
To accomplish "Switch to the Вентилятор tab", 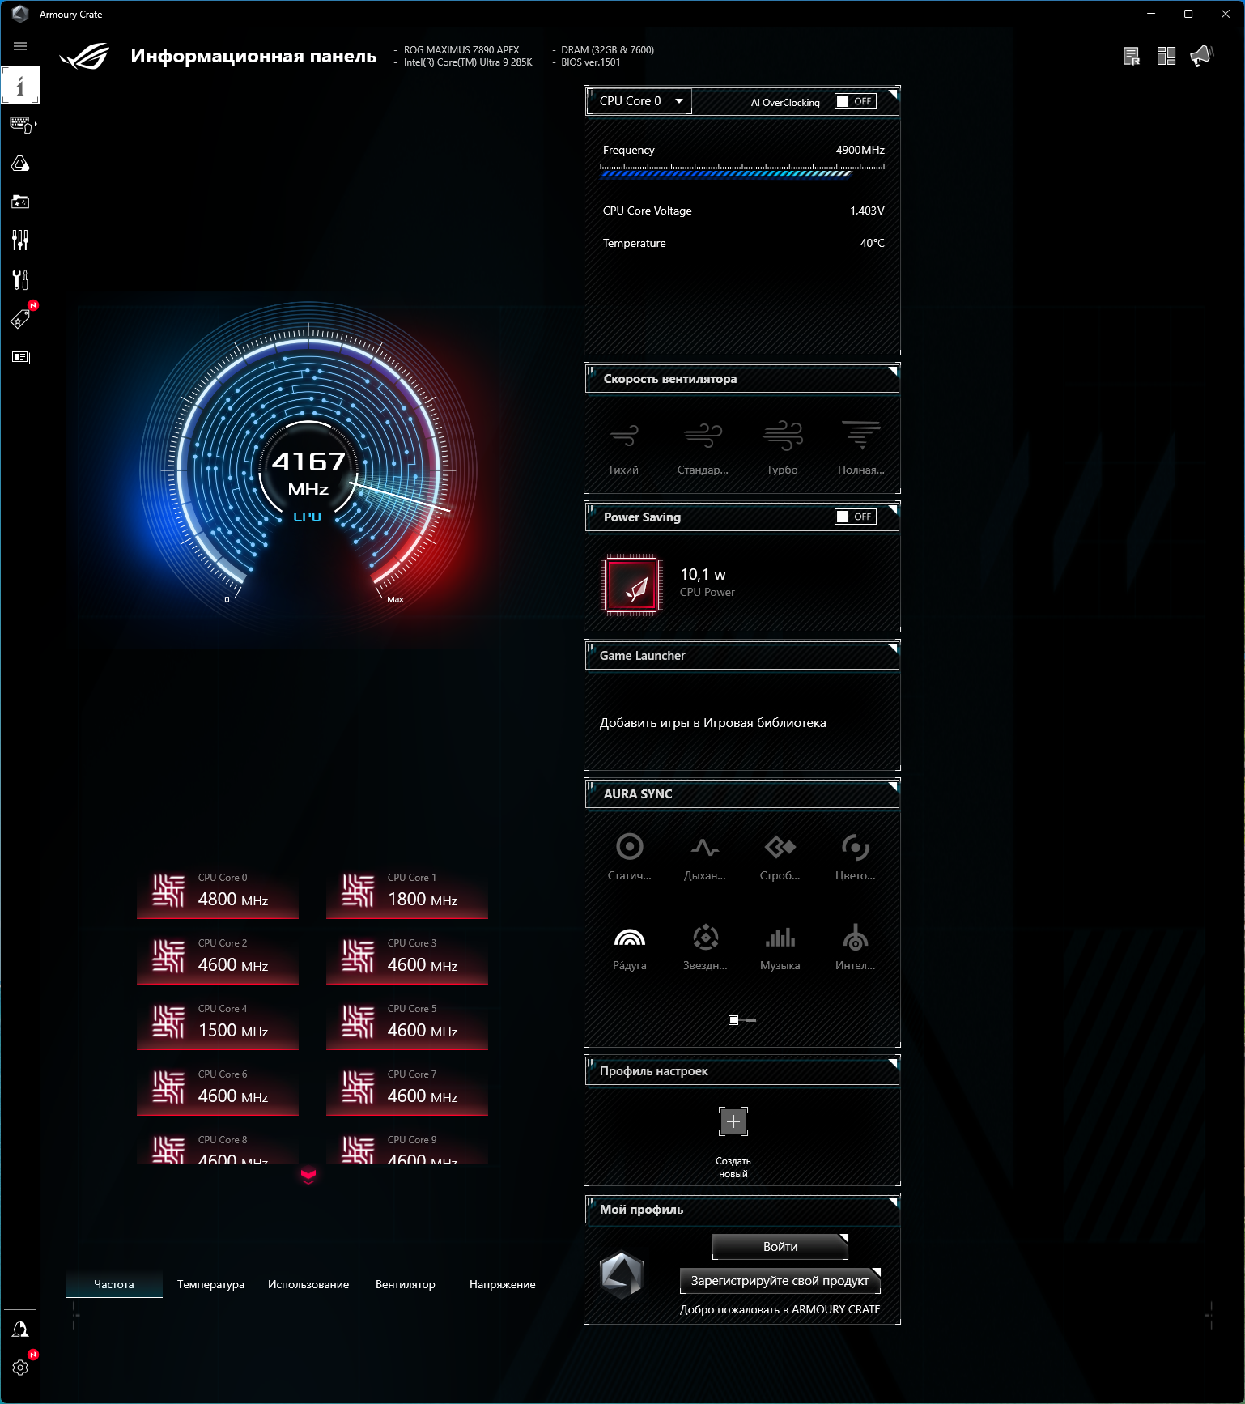I will click(406, 1284).
